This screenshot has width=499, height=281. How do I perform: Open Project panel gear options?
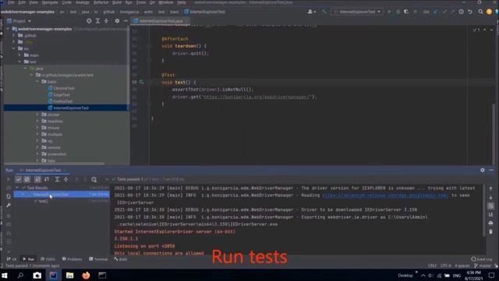coord(117,21)
